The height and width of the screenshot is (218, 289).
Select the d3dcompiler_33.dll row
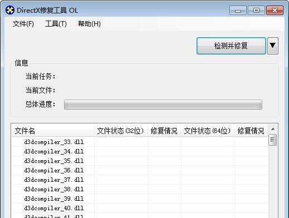(x=140, y=142)
